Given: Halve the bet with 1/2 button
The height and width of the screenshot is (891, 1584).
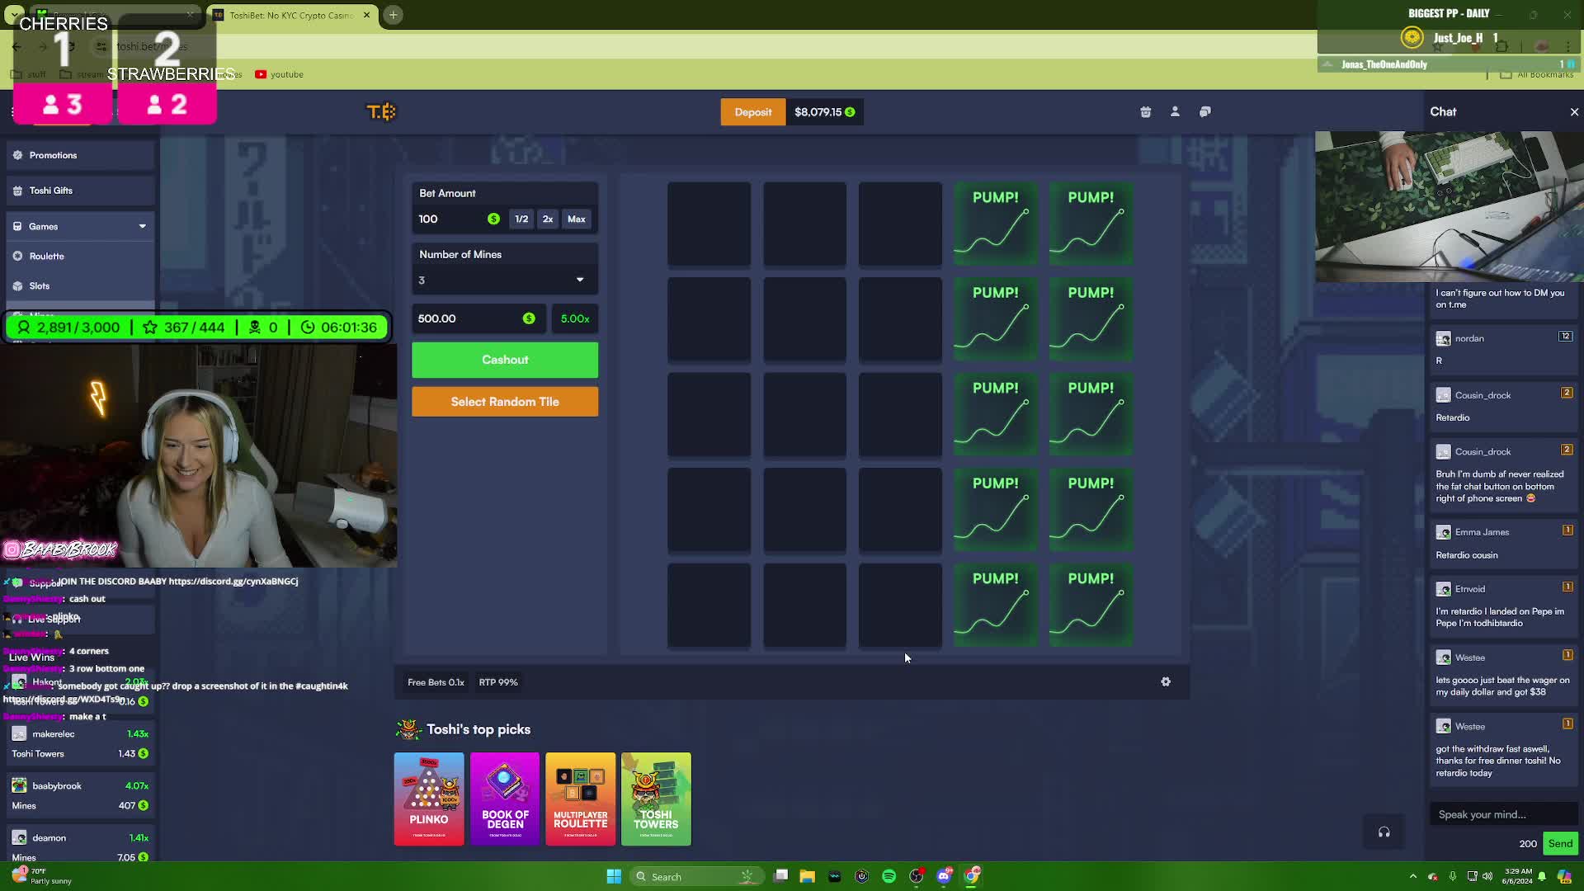Looking at the screenshot, I should (521, 219).
